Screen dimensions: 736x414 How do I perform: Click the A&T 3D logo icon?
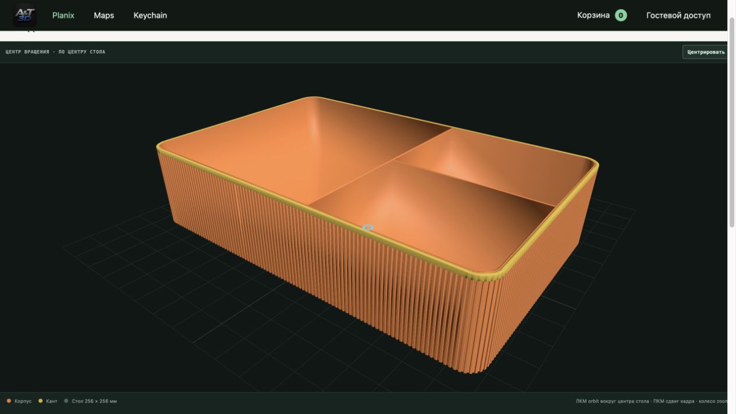click(x=24, y=15)
